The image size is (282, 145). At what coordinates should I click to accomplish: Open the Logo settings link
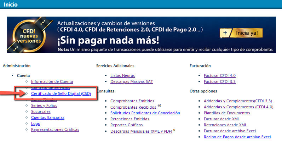click(36, 124)
